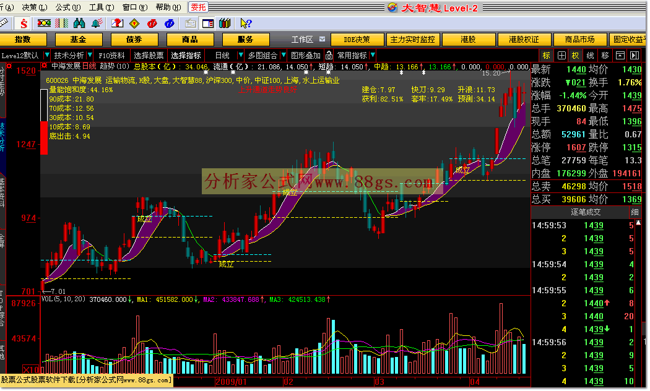Switch to the 选择指标 tab
Image resolution: width=650 pixels, height=391 pixels.
tap(186, 56)
